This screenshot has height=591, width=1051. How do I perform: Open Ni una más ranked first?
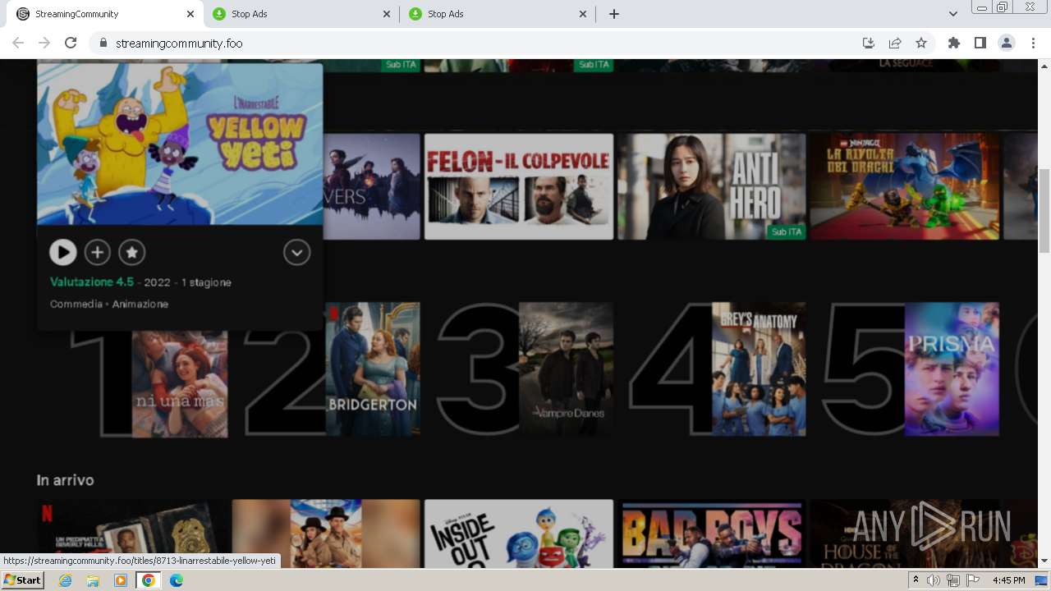coord(180,384)
